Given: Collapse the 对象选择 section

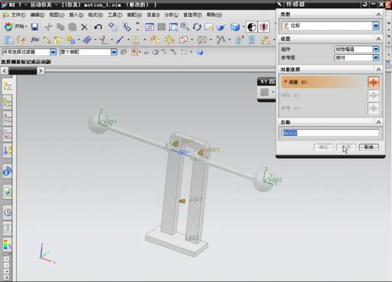Looking at the screenshot, I should (x=378, y=69).
